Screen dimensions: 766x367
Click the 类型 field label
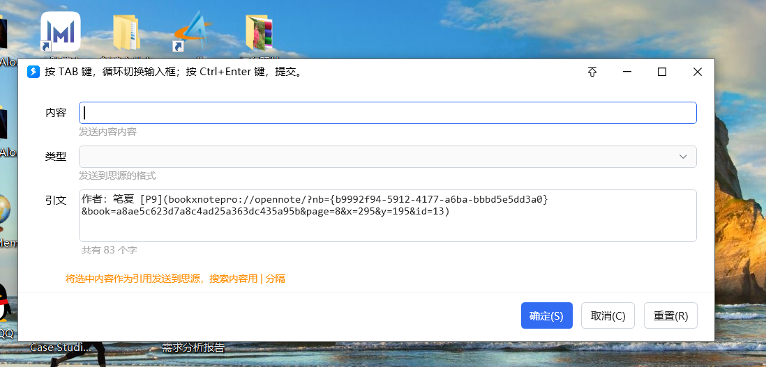[x=56, y=156]
